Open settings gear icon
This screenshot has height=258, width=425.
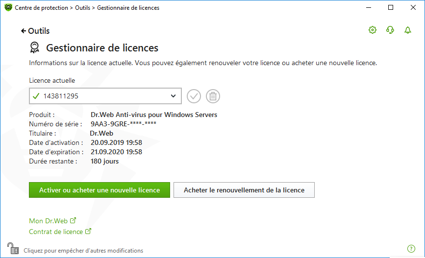[373, 30]
